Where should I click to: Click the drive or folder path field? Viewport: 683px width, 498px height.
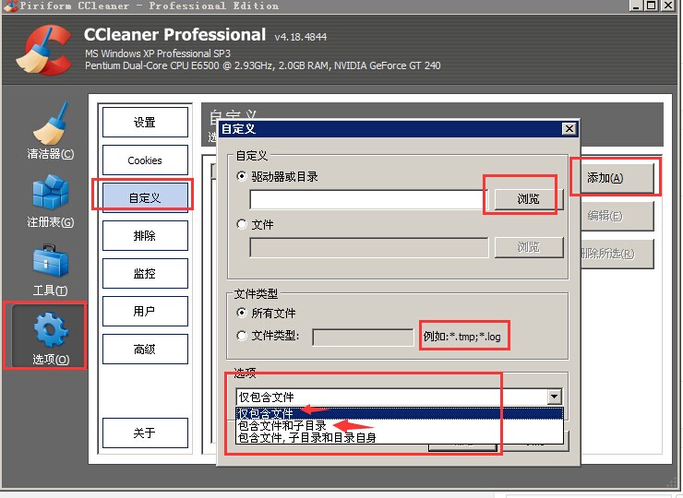367,199
